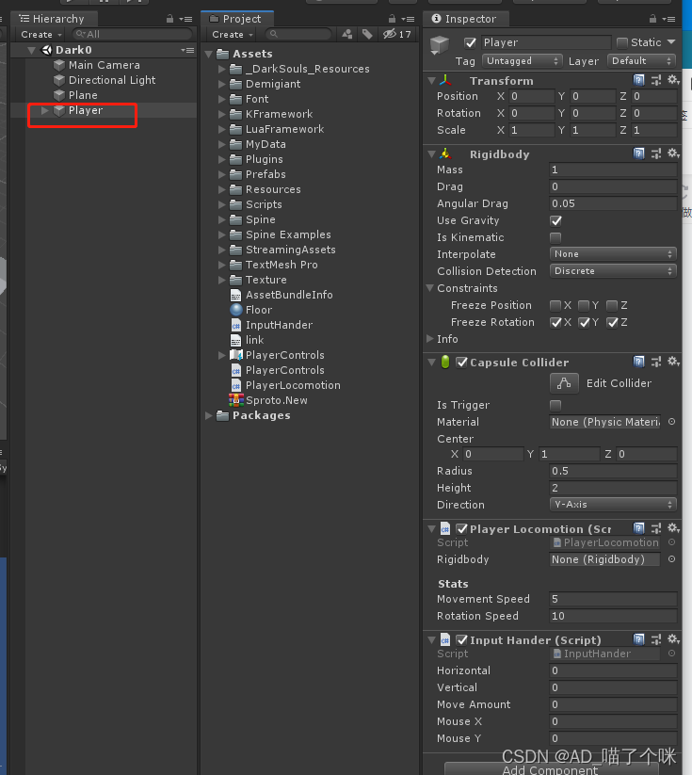
Task: Open the Transform component gear menu
Action: [x=673, y=80]
